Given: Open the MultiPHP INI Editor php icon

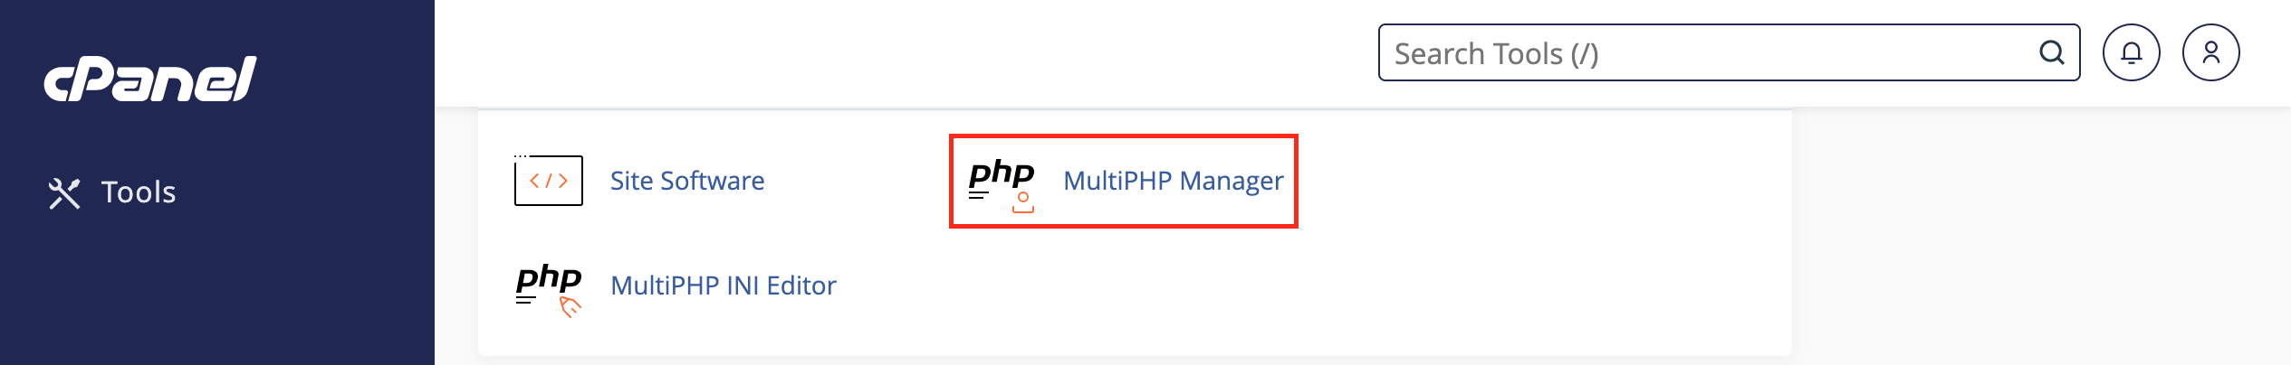Looking at the screenshot, I should click(549, 289).
